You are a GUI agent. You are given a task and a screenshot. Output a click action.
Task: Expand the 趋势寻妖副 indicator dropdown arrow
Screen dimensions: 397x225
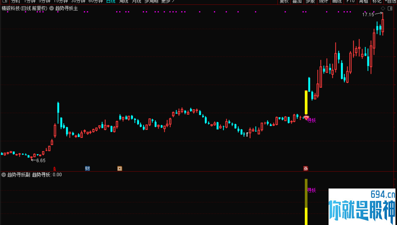(x=4, y=175)
